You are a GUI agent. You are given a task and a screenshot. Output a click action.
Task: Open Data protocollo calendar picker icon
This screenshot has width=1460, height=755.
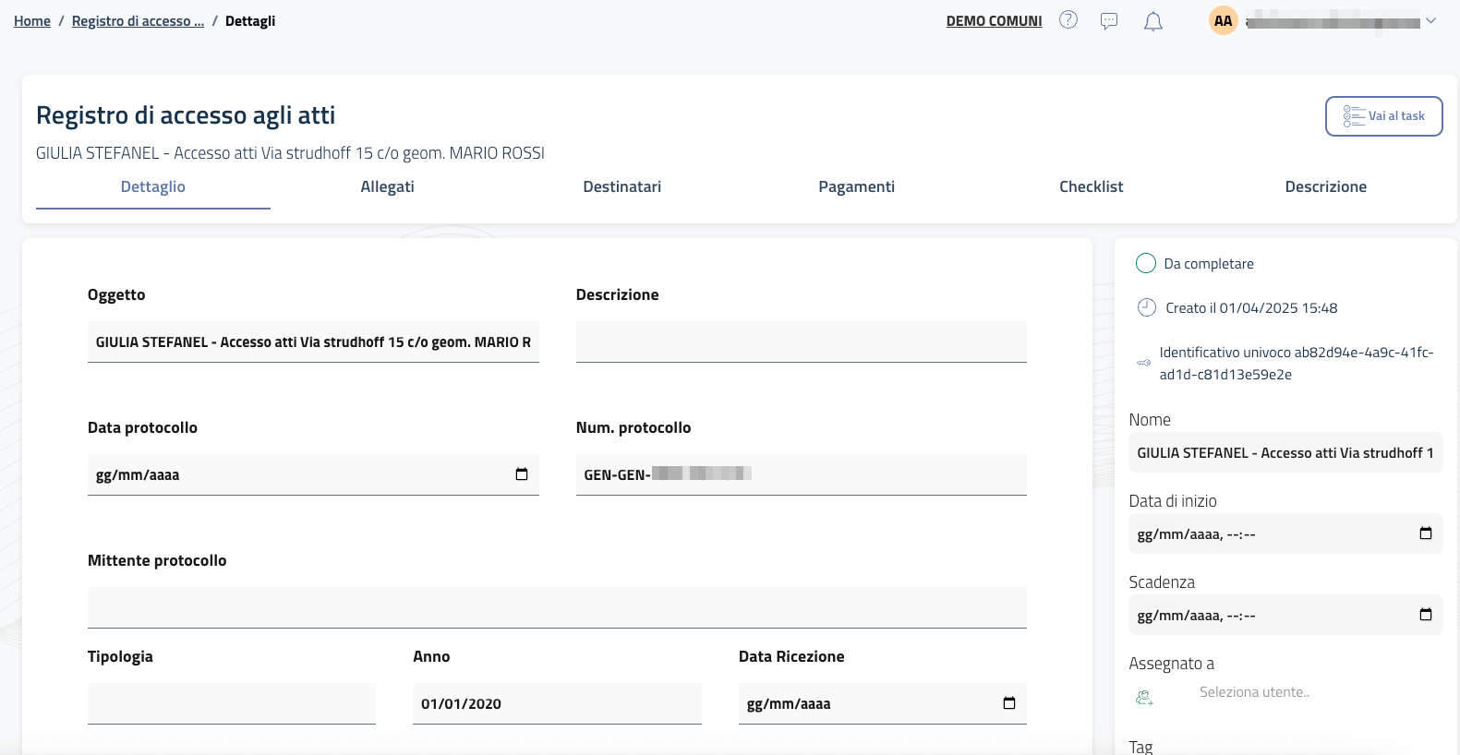click(522, 474)
